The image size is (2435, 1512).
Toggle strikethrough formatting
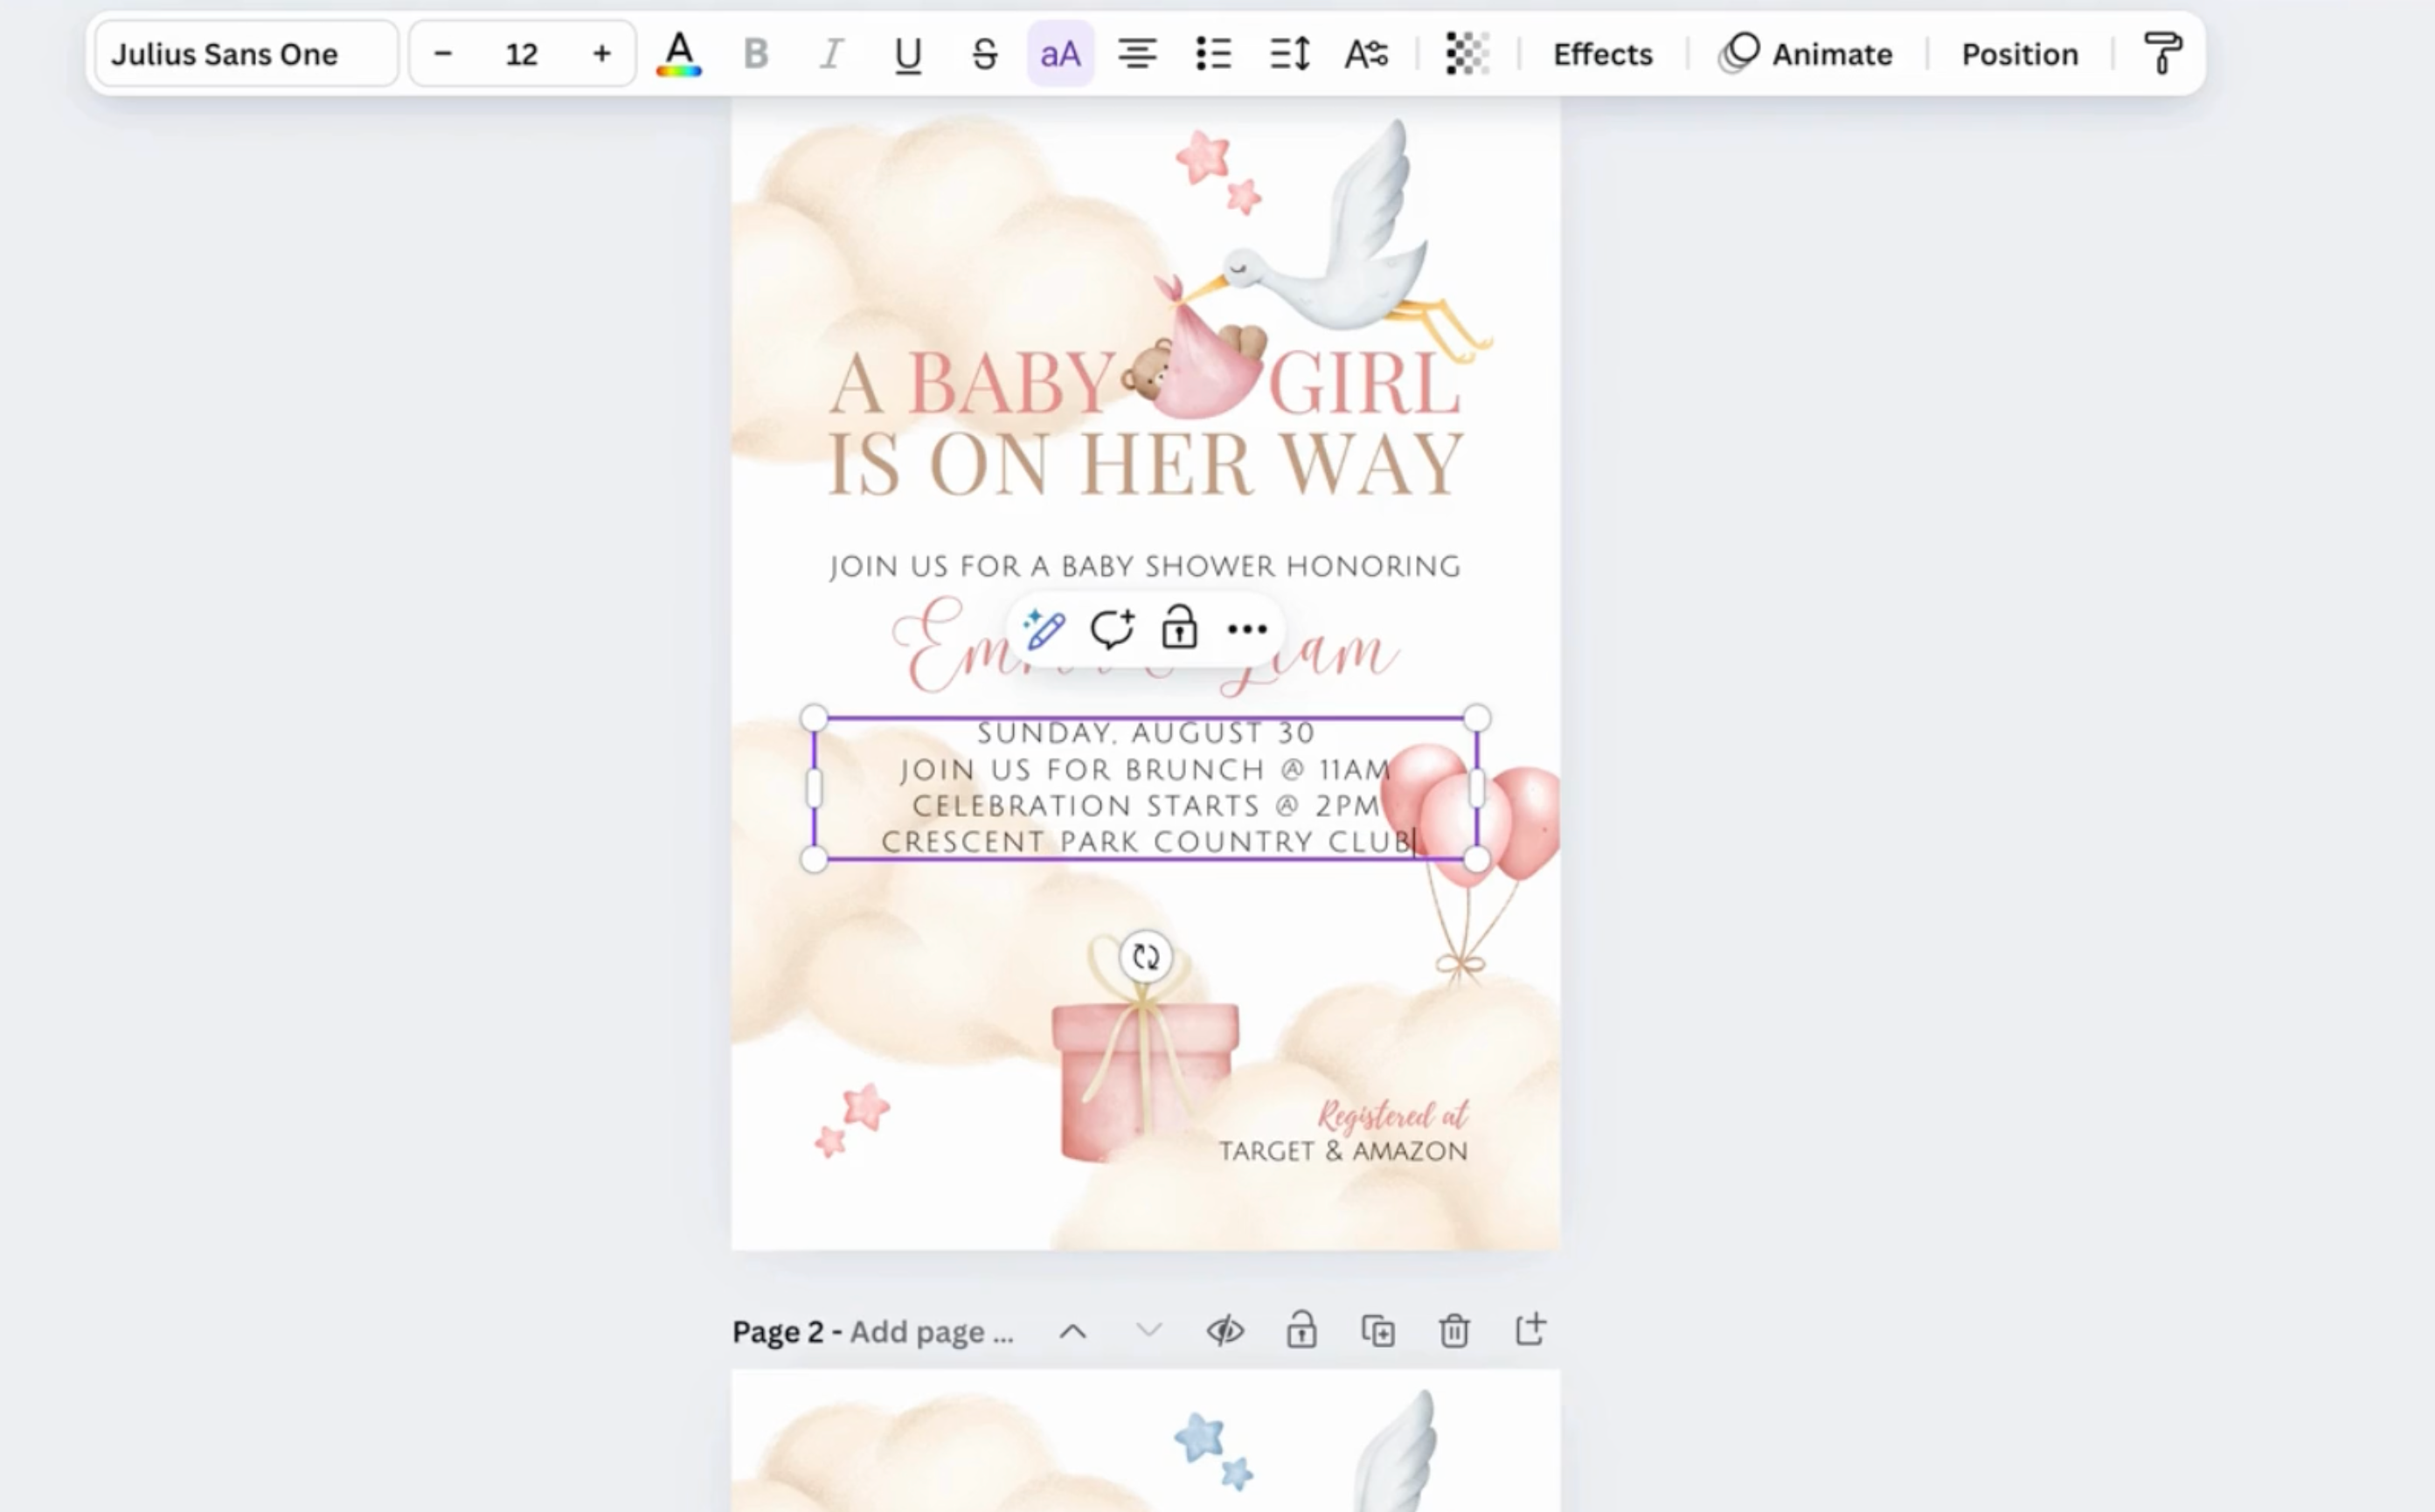[x=984, y=54]
